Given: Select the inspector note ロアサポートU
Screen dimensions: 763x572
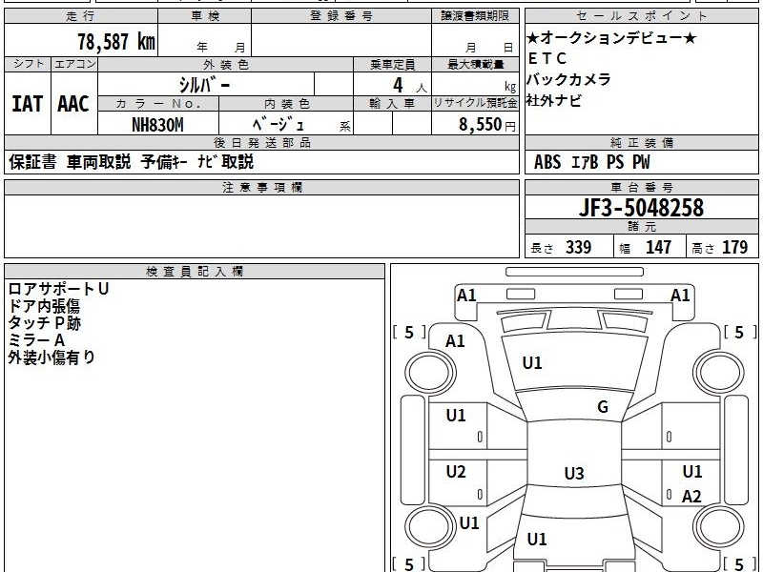Looking at the screenshot, I should tap(58, 289).
